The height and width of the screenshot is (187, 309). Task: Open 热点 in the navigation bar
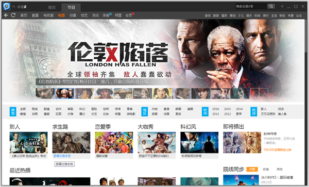(x=96, y=15)
